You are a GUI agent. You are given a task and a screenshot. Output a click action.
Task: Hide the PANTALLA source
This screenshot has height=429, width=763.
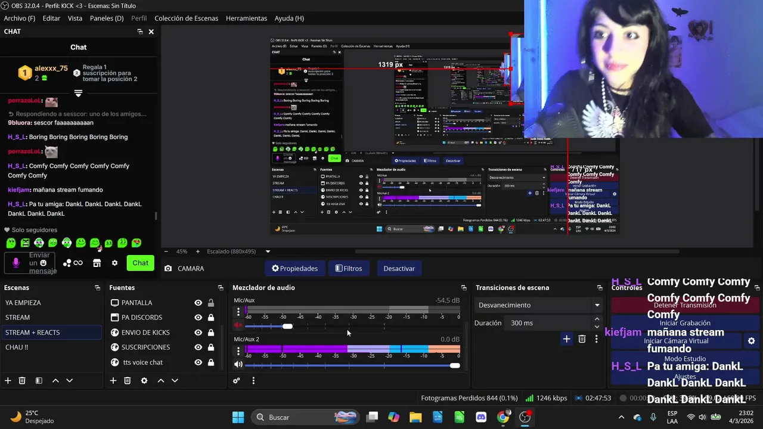198,303
